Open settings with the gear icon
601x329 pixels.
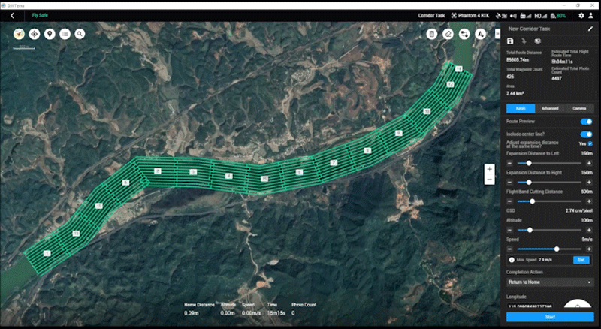581,15
